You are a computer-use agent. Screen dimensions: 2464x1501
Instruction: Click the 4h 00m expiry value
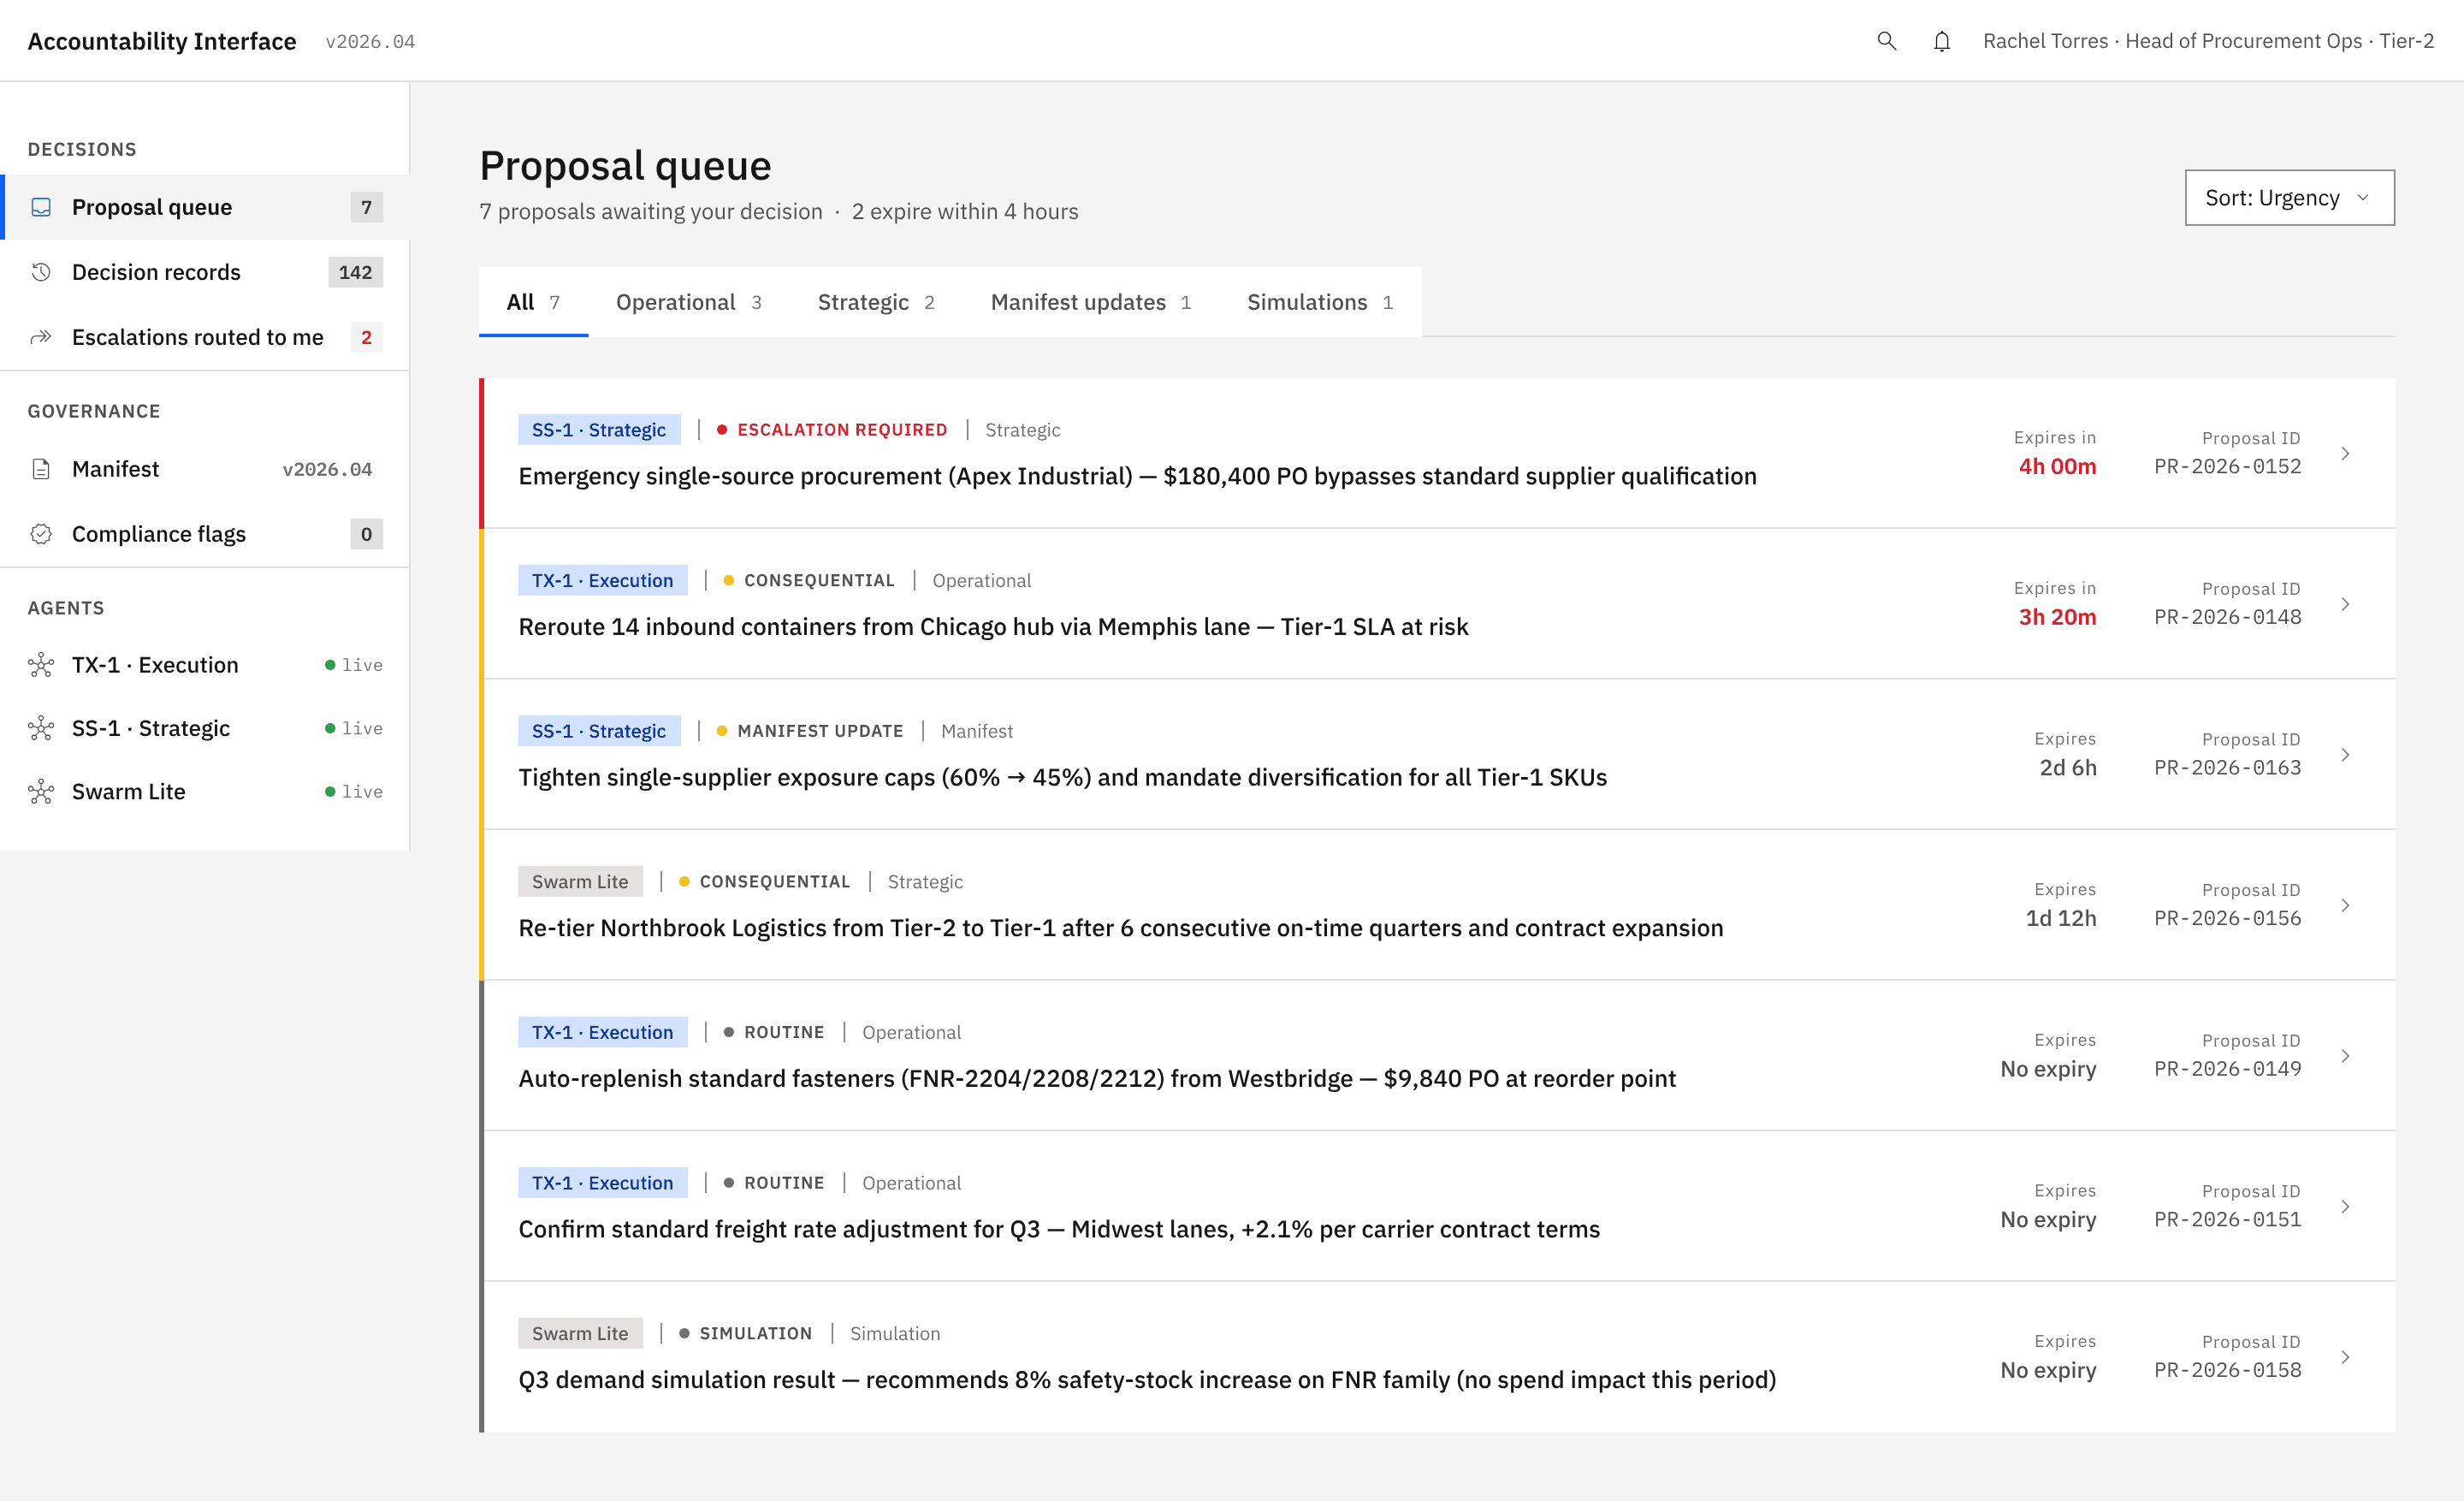(2057, 466)
